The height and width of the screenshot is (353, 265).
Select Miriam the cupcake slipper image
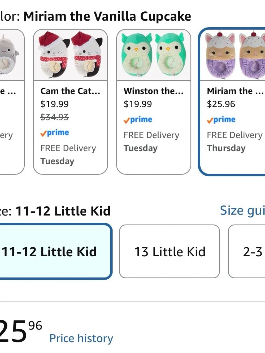pyautogui.click(x=233, y=55)
